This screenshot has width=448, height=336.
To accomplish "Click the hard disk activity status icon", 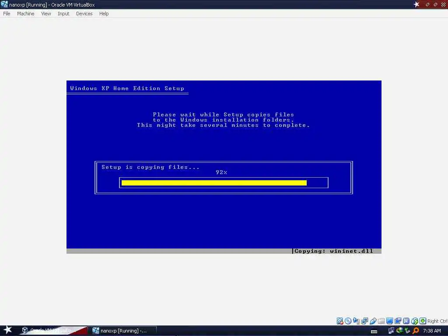I will [339, 321].
